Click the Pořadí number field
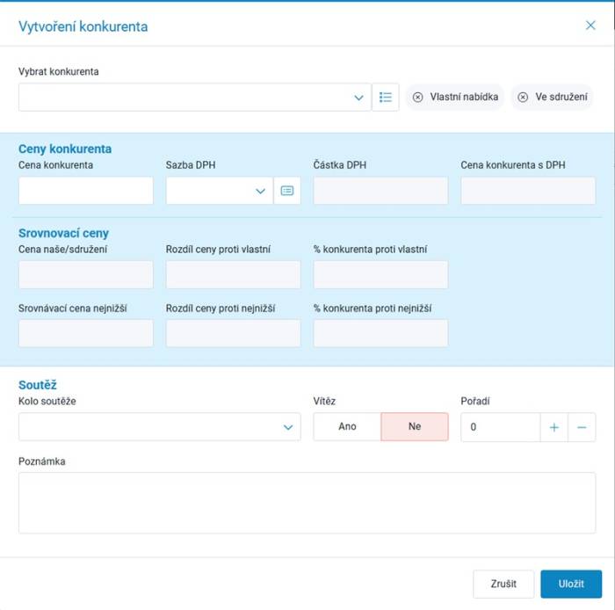 501,427
